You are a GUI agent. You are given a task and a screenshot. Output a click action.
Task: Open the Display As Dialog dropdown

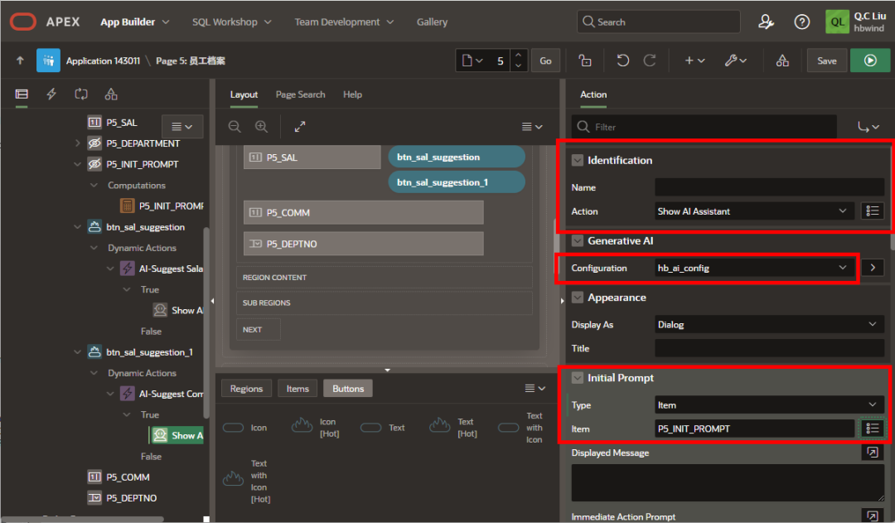[x=770, y=325]
